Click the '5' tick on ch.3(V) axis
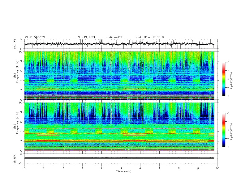This screenshot has height=189, width=245. [x=21, y=154]
